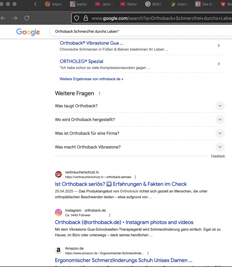Open three-dot menu for Instagram result
The image size is (232, 267).
tap(110, 215)
